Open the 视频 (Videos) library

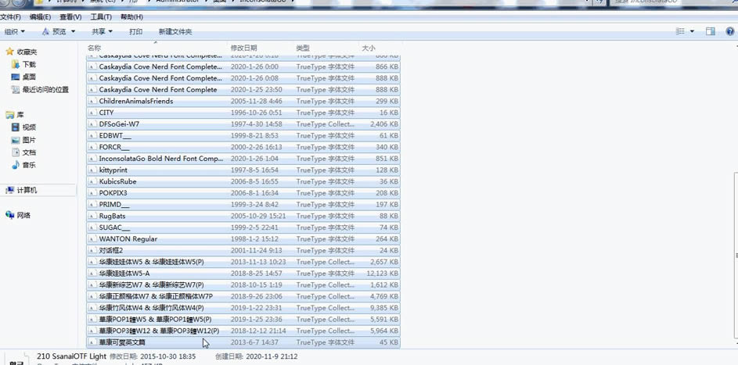[29, 127]
